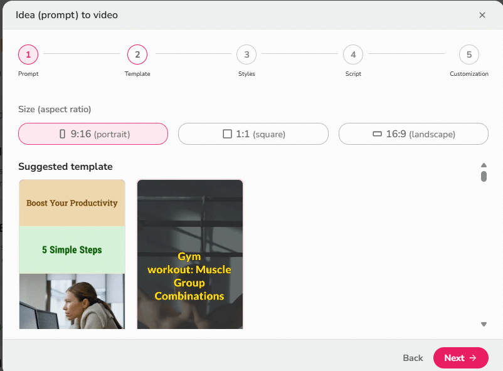Select the Boost Your Productivity template
The width and height of the screenshot is (503, 371).
71,254
